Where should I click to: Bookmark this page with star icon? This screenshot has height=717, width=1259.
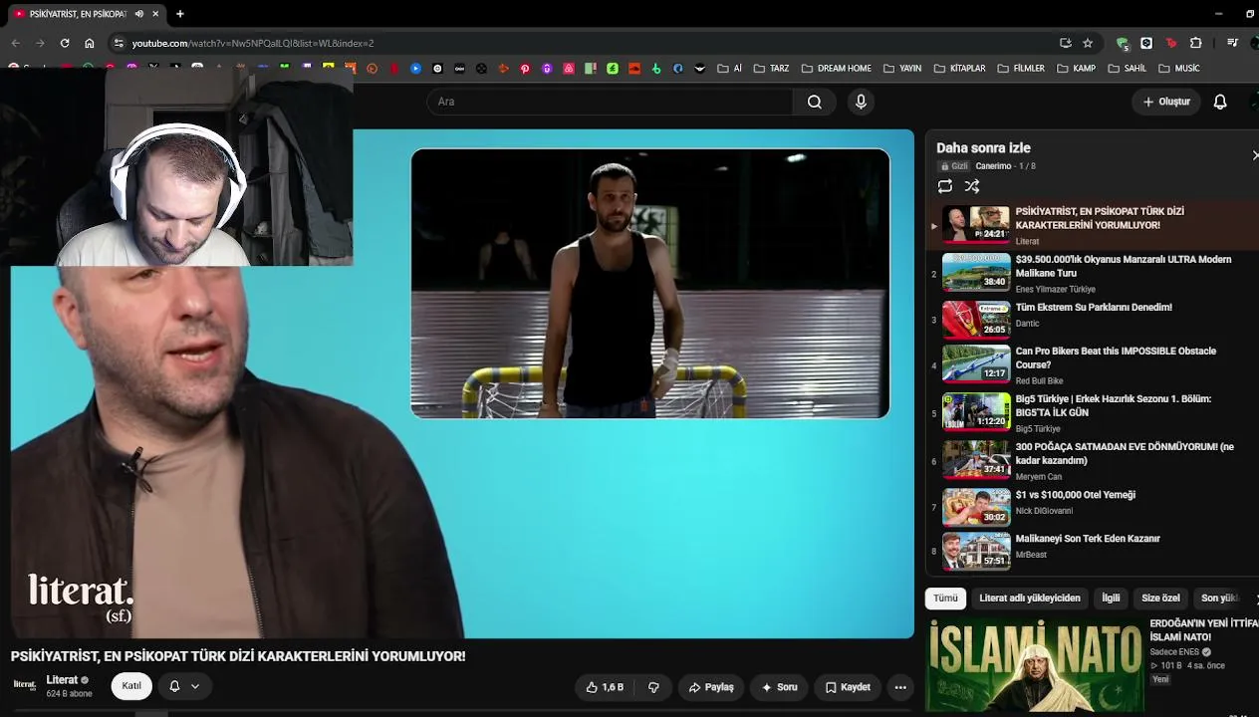point(1088,43)
